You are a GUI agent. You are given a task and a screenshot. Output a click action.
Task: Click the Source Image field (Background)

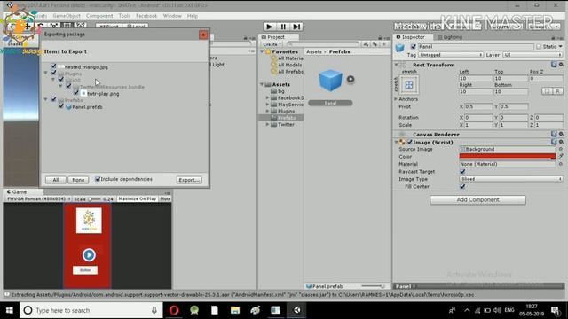[507, 149]
